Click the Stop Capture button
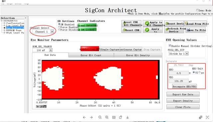The image size is (213, 122). [x=152, y=49]
